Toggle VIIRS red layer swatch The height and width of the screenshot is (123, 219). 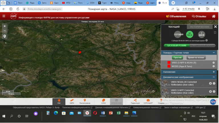pyautogui.click(x=169, y=62)
